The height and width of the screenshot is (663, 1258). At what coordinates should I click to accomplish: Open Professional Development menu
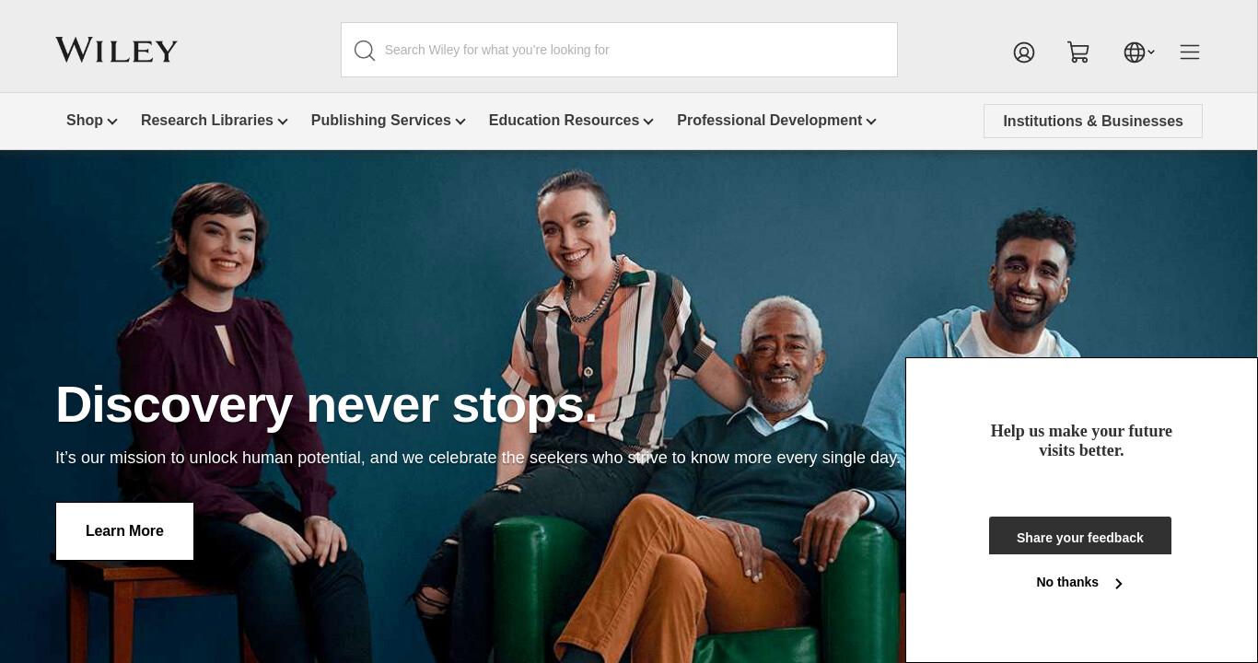pyautogui.click(x=776, y=121)
